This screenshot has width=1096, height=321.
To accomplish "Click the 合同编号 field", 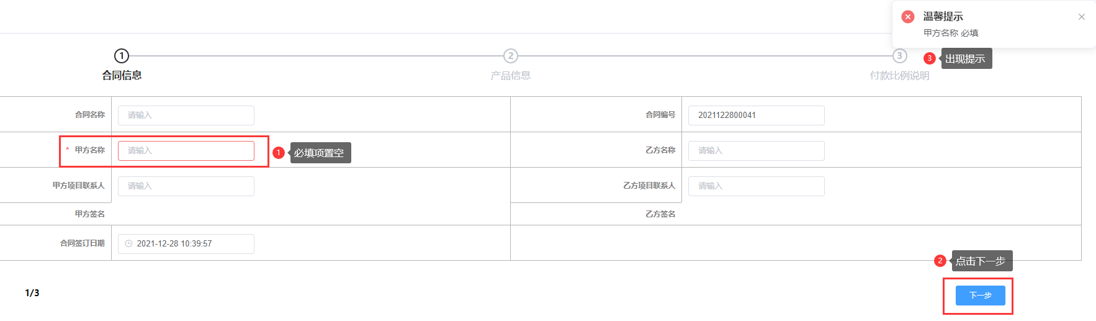I will click(x=756, y=115).
